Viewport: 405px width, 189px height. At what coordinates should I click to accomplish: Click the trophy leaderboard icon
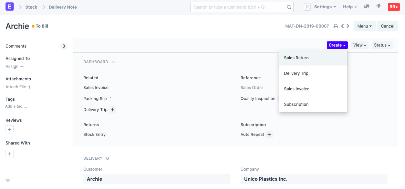point(378,7)
